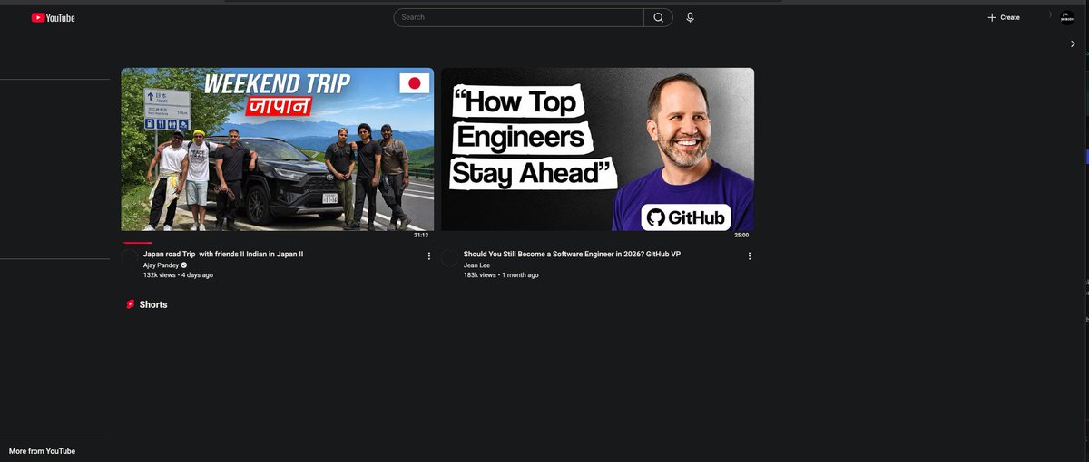This screenshot has width=1089, height=462.
Task: Visit the Jean Lee channel name
Action: [476, 265]
